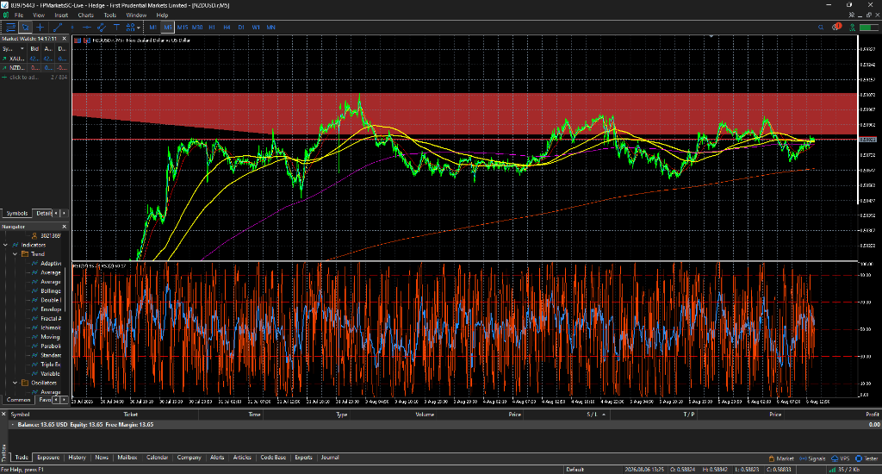Collapse the Indicators tree node
Viewport: 882px width, 474px height.
click(x=6, y=245)
